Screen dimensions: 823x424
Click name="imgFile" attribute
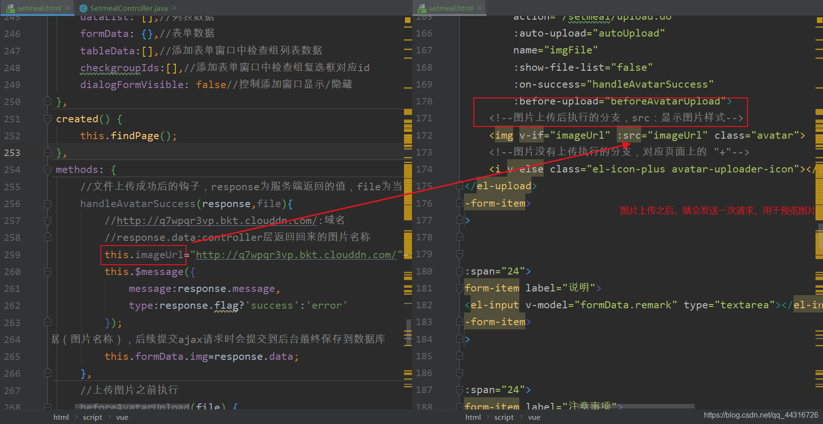[x=556, y=50]
